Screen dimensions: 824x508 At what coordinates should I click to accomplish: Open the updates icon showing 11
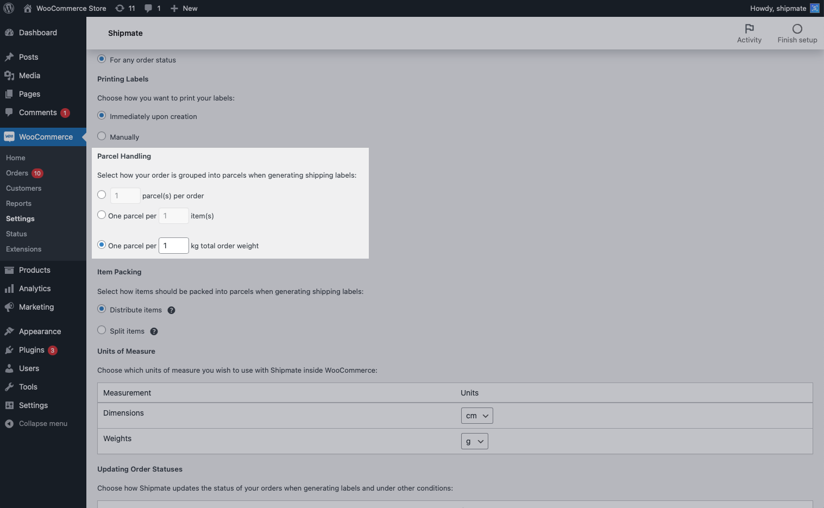coord(120,8)
